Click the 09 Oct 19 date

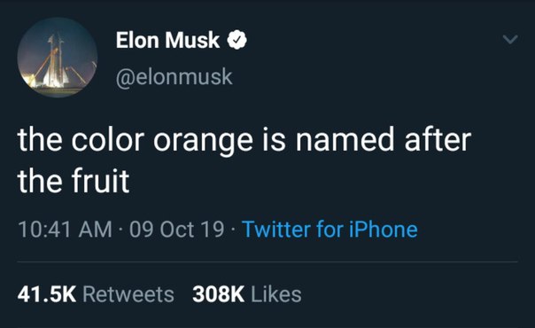pos(177,229)
